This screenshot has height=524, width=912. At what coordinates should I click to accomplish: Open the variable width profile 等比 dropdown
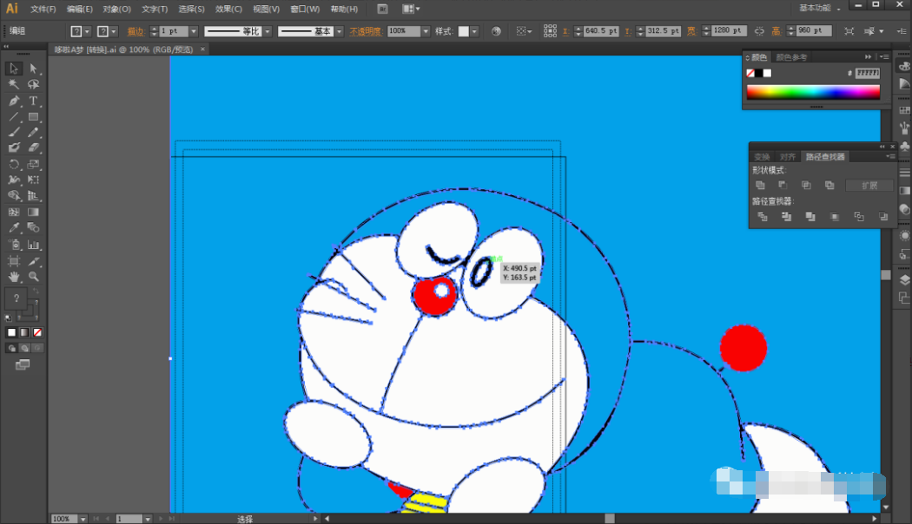pyautogui.click(x=268, y=31)
